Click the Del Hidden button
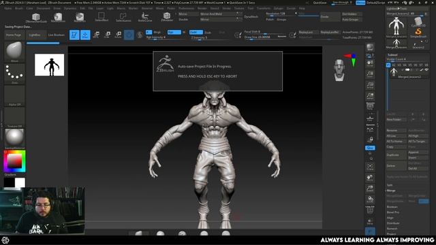 pos(352,14)
